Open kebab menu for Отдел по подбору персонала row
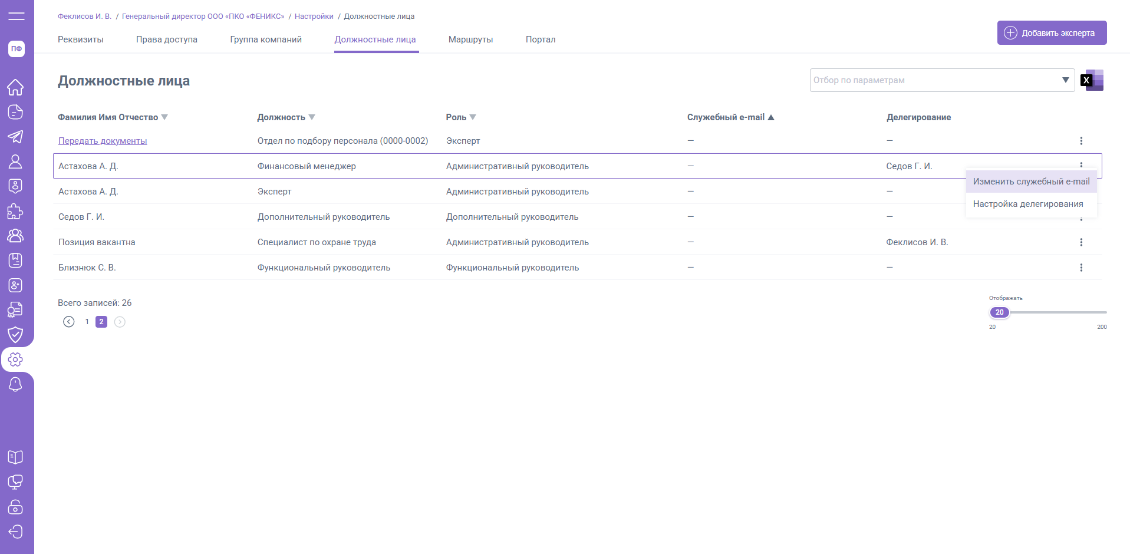The height and width of the screenshot is (554, 1130). (1081, 141)
